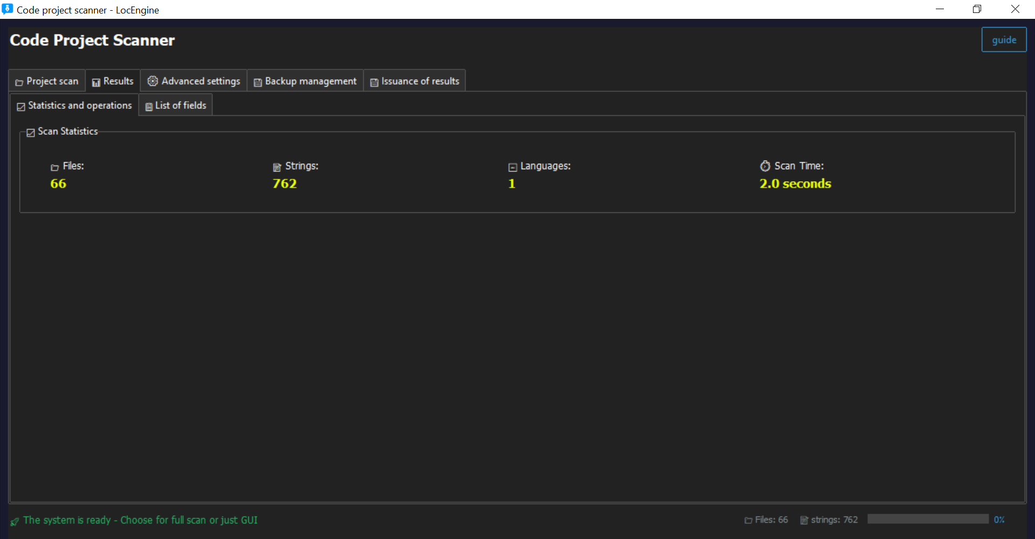The width and height of the screenshot is (1035, 539).
Task: Click the Scan Time clock icon
Action: tap(765, 167)
